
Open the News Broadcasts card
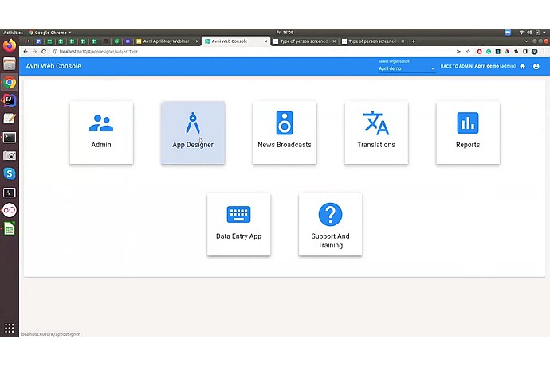click(285, 133)
